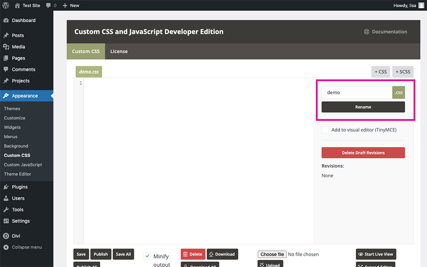
Task: Add a new SCSS file
Action: (x=403, y=72)
